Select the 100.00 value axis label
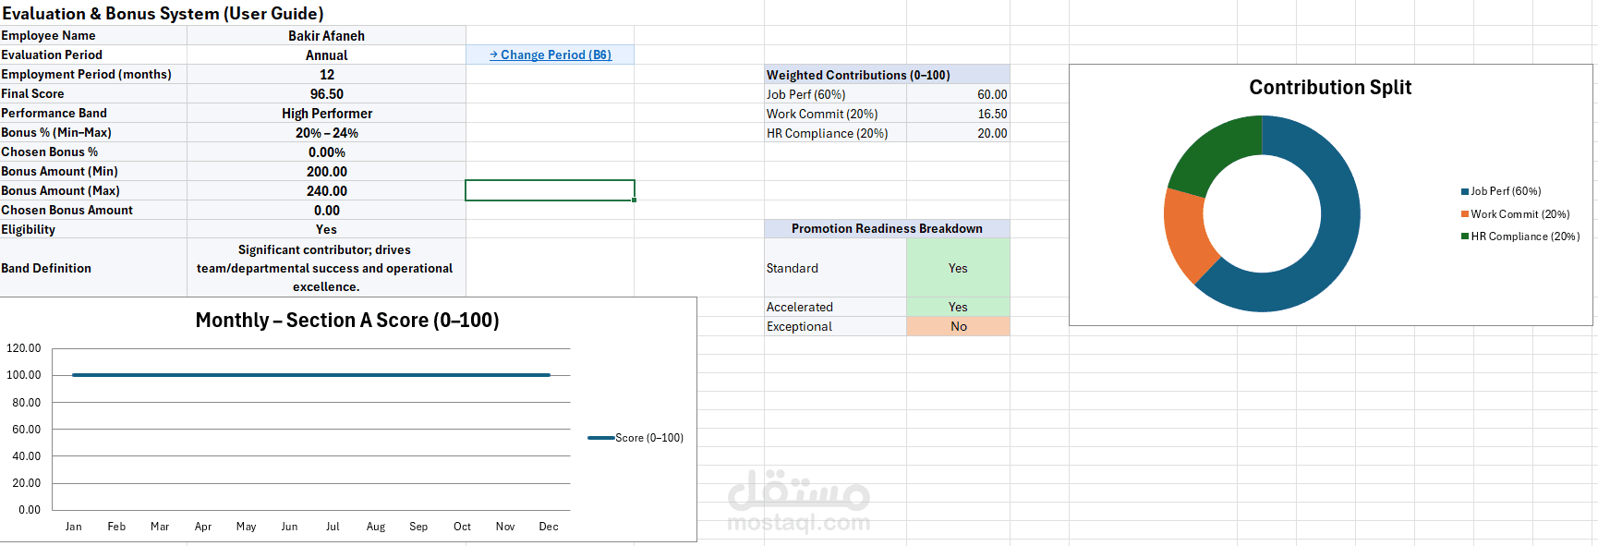The width and height of the screenshot is (1598, 546). click(x=24, y=375)
